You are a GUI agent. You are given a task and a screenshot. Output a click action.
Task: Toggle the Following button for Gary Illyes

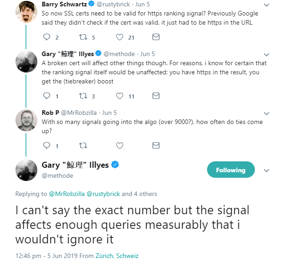click(230, 170)
